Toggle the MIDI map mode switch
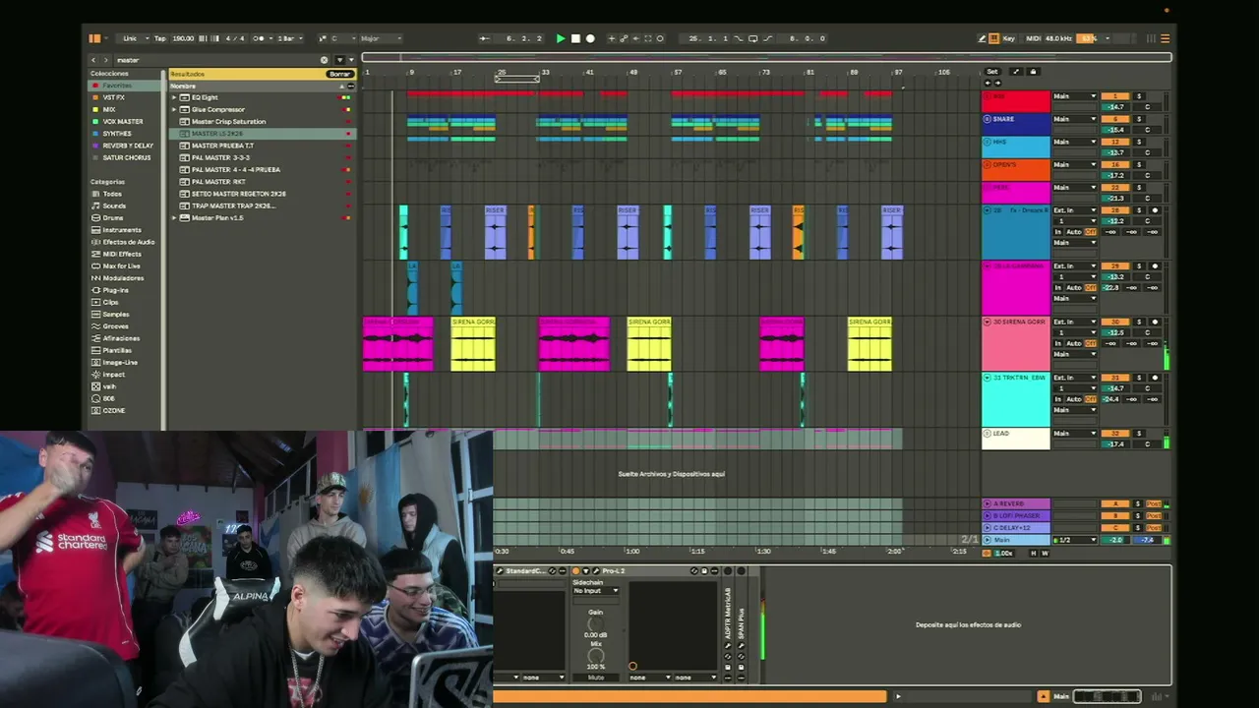This screenshot has width=1259, height=708. pos(1033,38)
